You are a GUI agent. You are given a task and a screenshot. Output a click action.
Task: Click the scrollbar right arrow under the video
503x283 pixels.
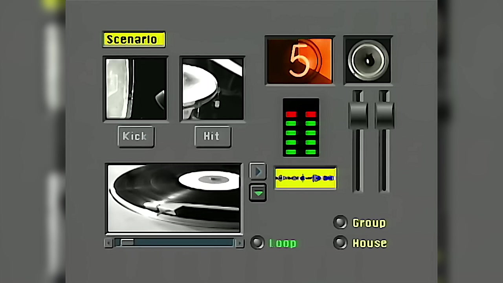tap(239, 243)
